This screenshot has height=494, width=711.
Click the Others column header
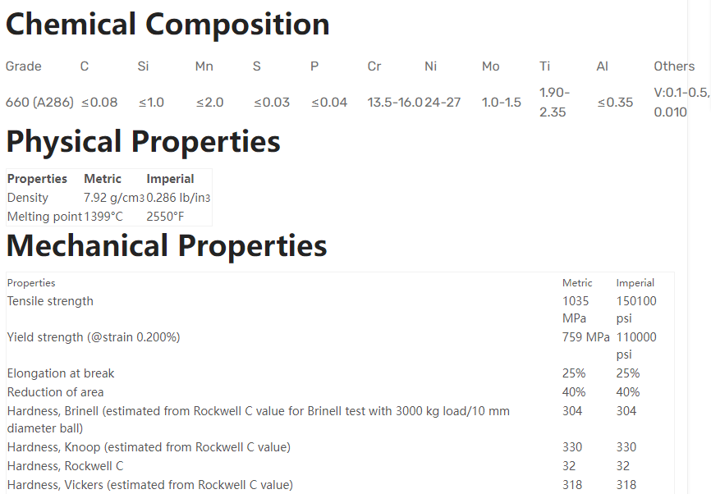674,66
